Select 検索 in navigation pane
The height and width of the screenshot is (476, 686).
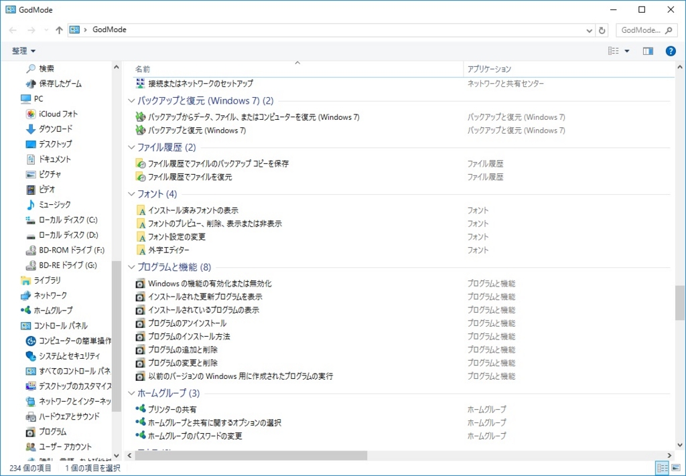[46, 68]
